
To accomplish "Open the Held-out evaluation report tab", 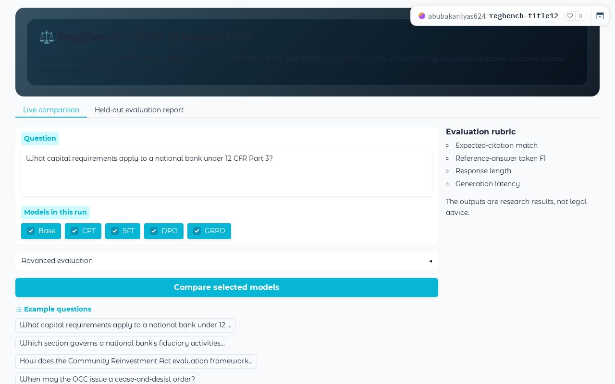I will click(x=139, y=110).
